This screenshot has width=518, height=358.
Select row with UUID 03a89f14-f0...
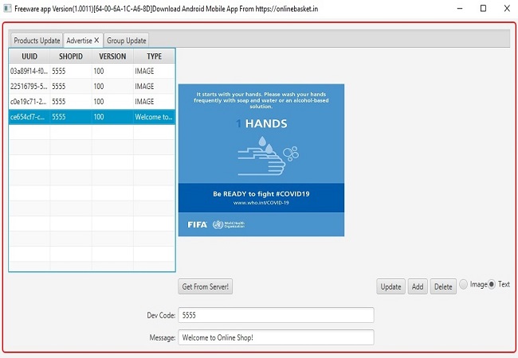tap(92, 71)
